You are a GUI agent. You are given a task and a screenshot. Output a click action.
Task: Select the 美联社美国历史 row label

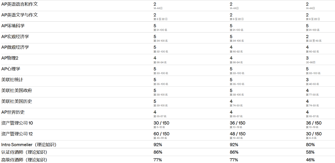click(x=17, y=102)
